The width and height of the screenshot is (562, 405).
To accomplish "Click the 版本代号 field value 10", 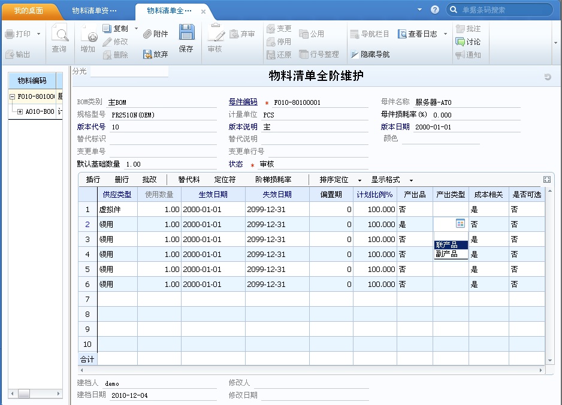I will [x=163, y=127].
